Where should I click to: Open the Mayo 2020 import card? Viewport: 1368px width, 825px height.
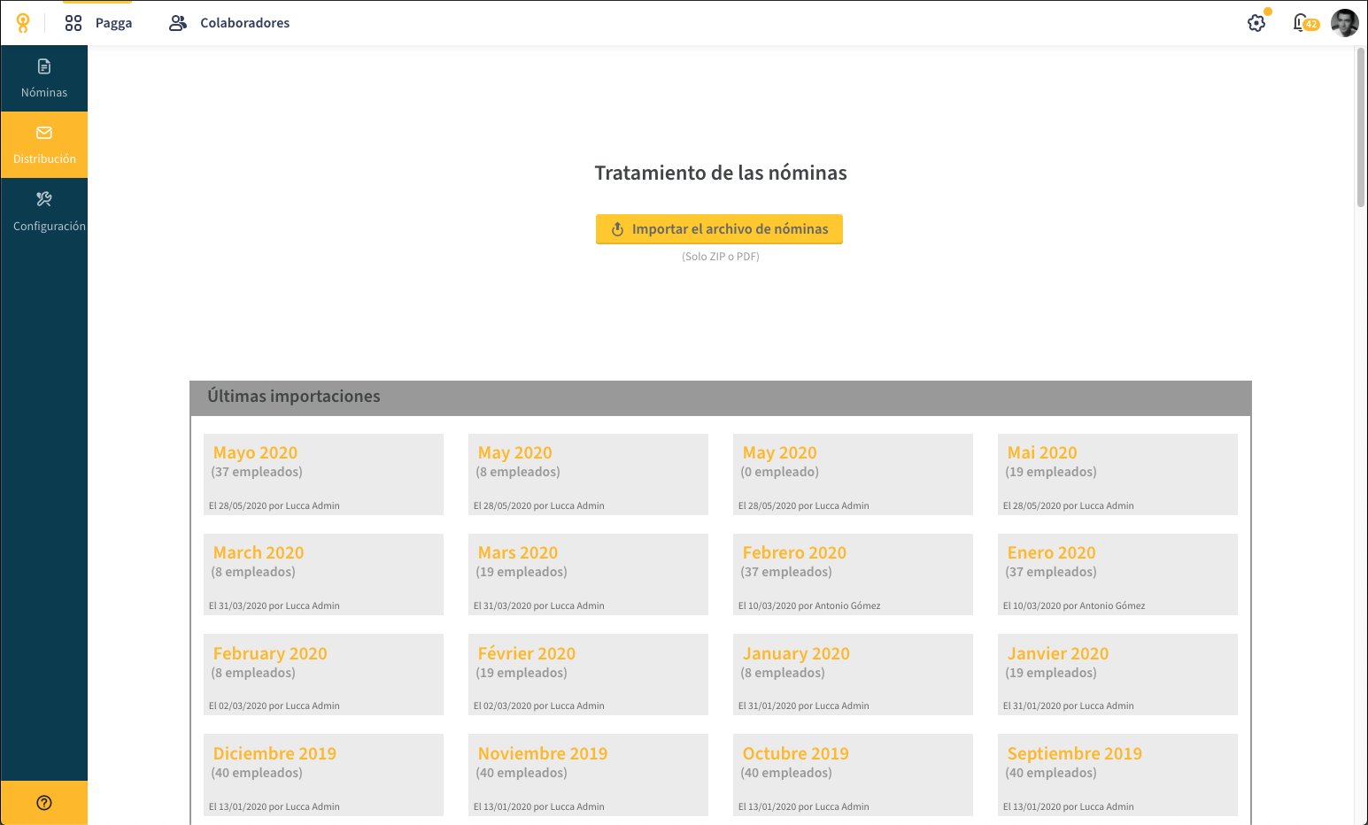click(323, 474)
